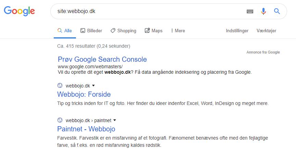Select the Billeder images tab

(x=91, y=31)
